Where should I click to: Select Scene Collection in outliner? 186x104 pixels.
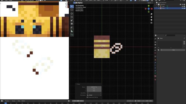click(x=162, y=3)
